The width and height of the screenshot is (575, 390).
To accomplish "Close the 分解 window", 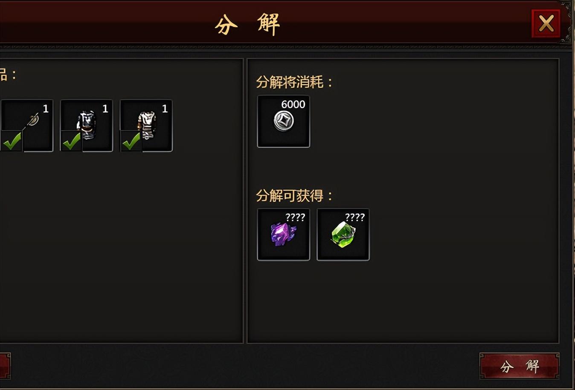I will [546, 23].
